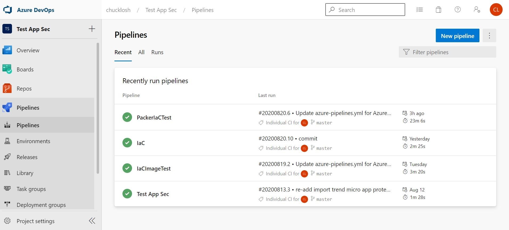Image resolution: width=509 pixels, height=230 pixels.
Task: Open Boards in the sidebar
Action: [x=25, y=69]
